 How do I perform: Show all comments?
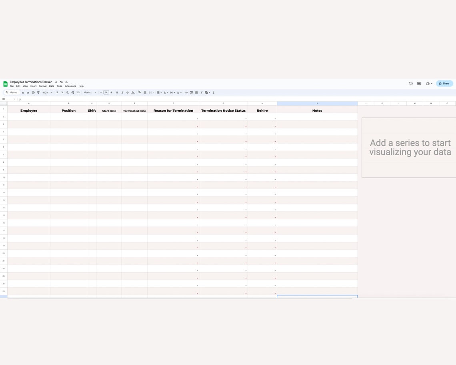419,83
